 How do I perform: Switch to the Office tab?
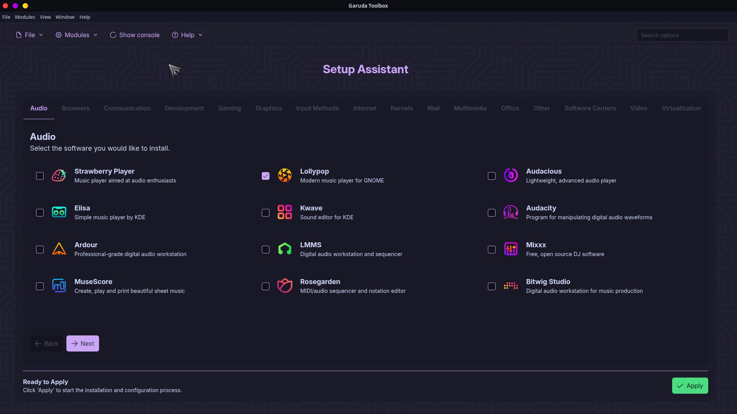(x=510, y=108)
